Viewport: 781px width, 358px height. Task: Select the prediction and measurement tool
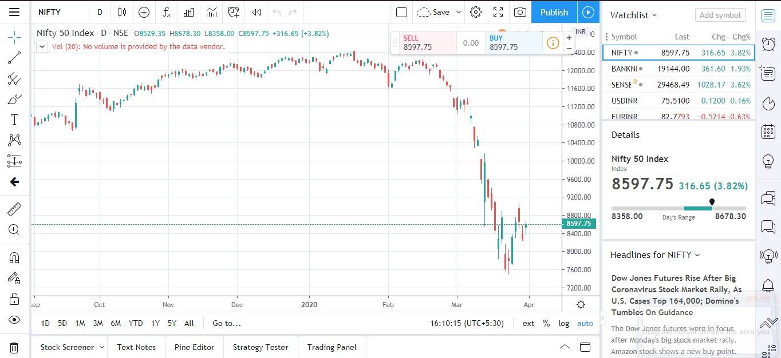pyautogui.click(x=14, y=161)
